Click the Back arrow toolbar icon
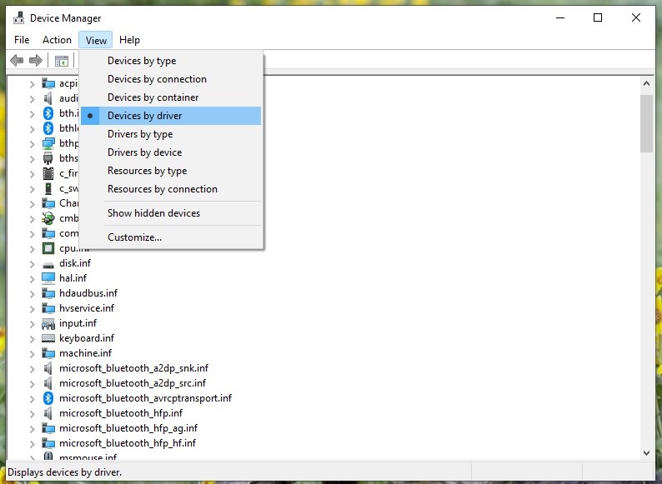The height and width of the screenshot is (484, 662). tap(16, 60)
